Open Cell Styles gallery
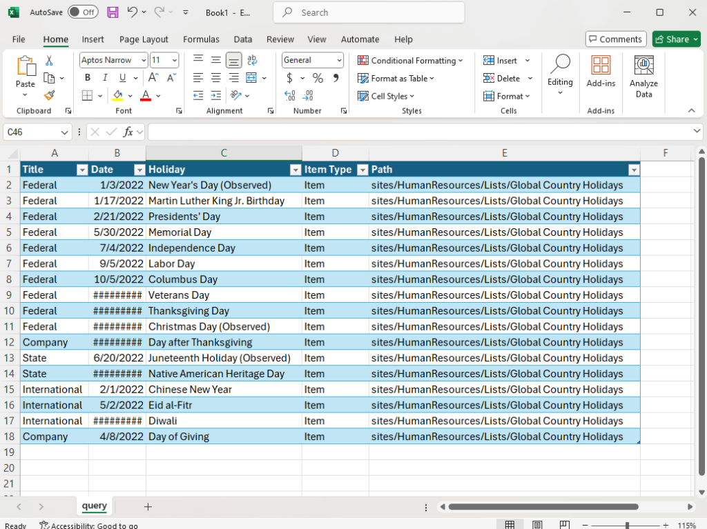 click(386, 96)
